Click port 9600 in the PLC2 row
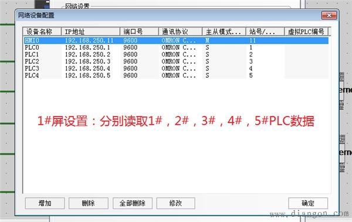352x222 pixels. coord(130,62)
